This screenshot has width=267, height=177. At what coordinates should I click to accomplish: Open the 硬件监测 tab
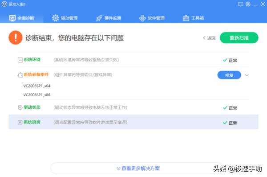click(109, 18)
